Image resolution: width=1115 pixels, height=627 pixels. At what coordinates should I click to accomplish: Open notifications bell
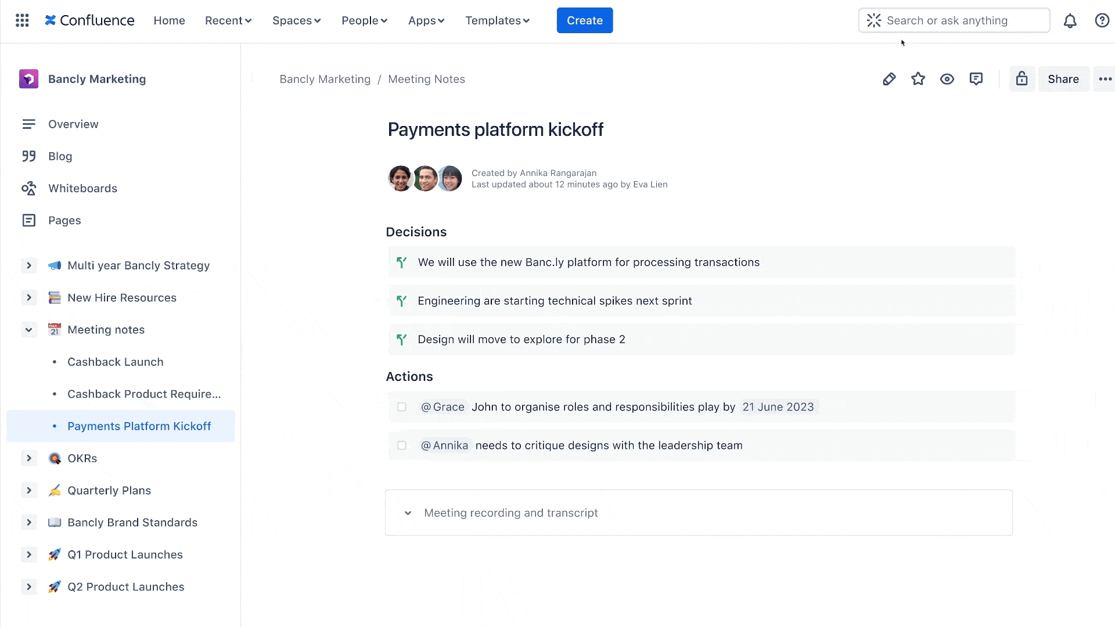(x=1070, y=21)
